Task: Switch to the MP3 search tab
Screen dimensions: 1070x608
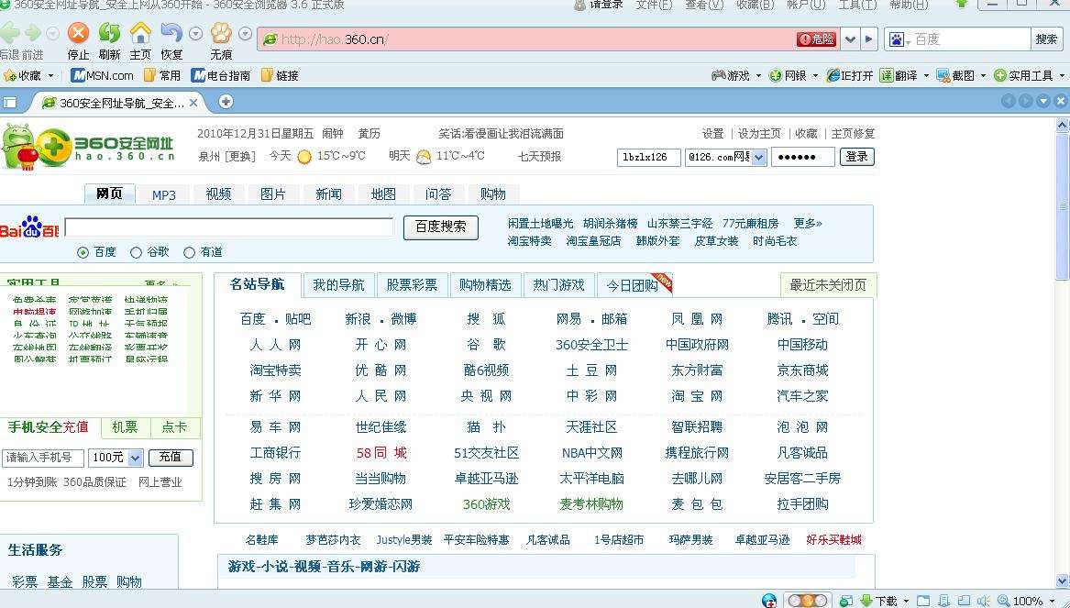Action: pyautogui.click(x=164, y=194)
